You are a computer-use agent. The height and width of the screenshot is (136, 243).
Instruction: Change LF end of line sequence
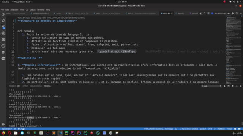pyautogui.click(x=215, y=129)
